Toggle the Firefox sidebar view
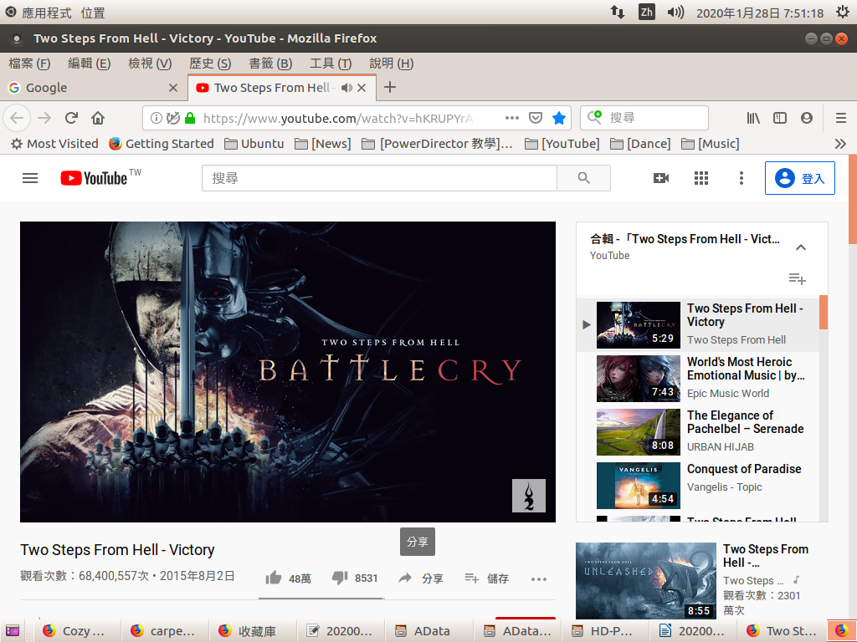This screenshot has width=857, height=642. (x=780, y=118)
